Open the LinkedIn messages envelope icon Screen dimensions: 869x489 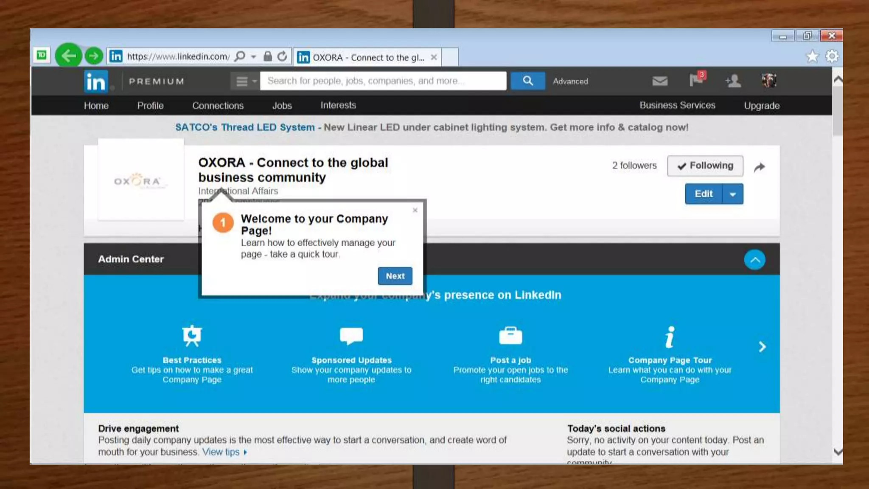coord(659,81)
